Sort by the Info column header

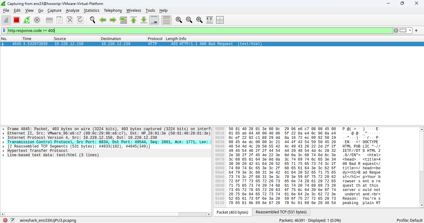tap(301, 39)
